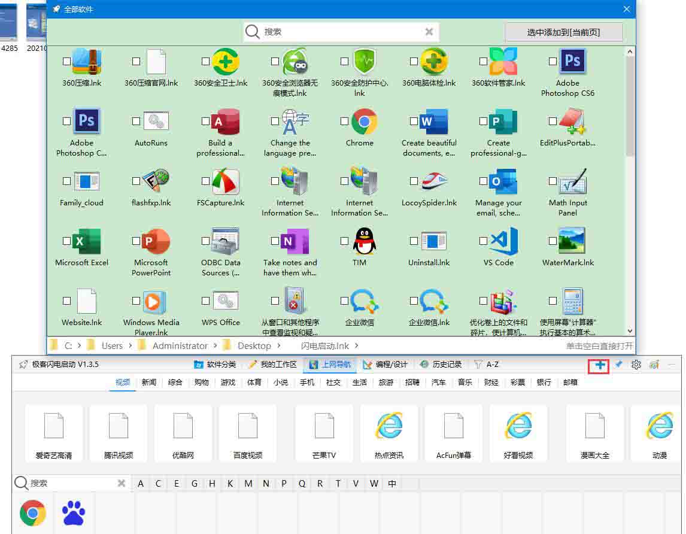Tick the VS Code checkbox
This screenshot has height=534, width=686.
pos(483,241)
